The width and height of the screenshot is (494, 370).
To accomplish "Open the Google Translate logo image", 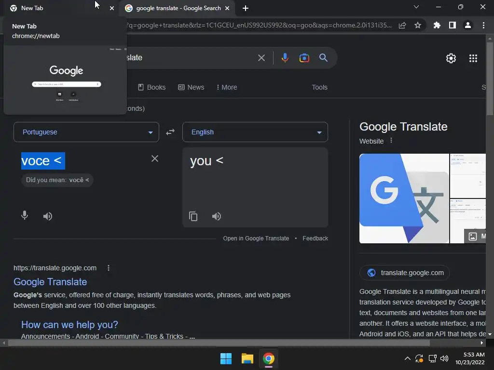I will (404, 198).
